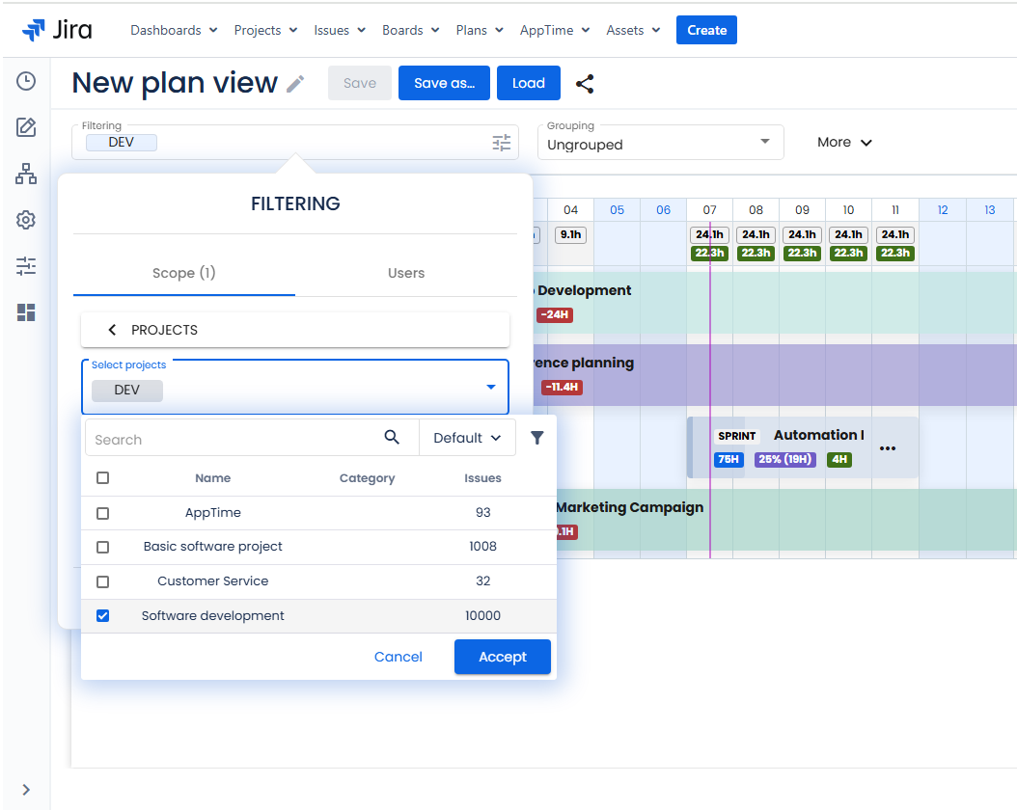Click the Cancel link
This screenshot has height=810, width=1017.
coord(399,657)
